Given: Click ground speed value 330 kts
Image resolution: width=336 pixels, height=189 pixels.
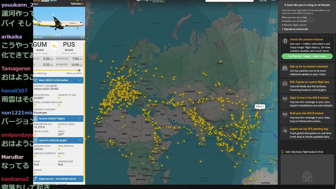Looking at the screenshot, I should click(x=39, y=149).
